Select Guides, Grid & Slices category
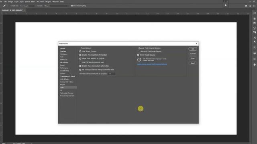257x144 pixels. 67,82
